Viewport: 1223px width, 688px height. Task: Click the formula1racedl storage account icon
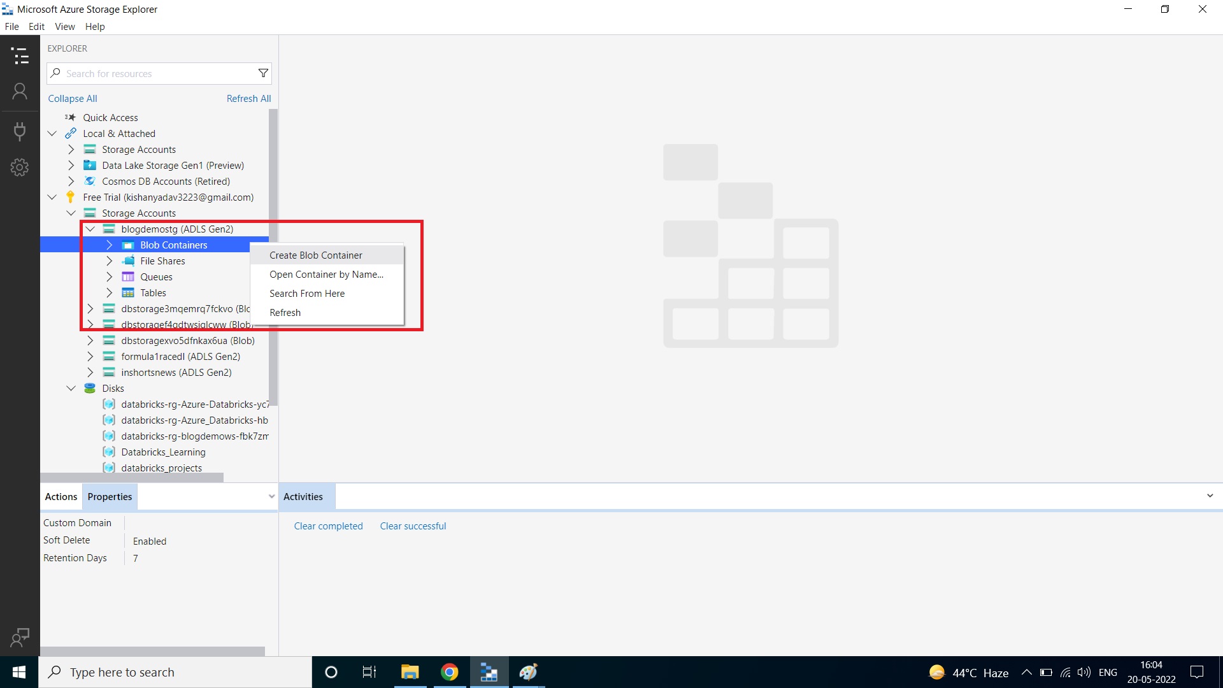click(x=109, y=356)
